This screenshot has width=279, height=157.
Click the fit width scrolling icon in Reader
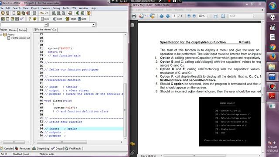215,16
